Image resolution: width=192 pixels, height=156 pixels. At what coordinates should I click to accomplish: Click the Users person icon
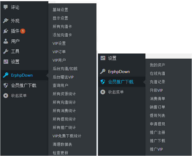point(6,41)
